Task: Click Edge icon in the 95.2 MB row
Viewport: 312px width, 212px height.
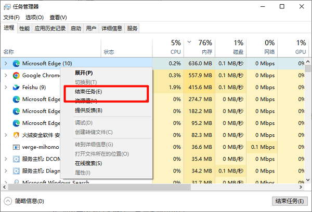Action: [16, 123]
